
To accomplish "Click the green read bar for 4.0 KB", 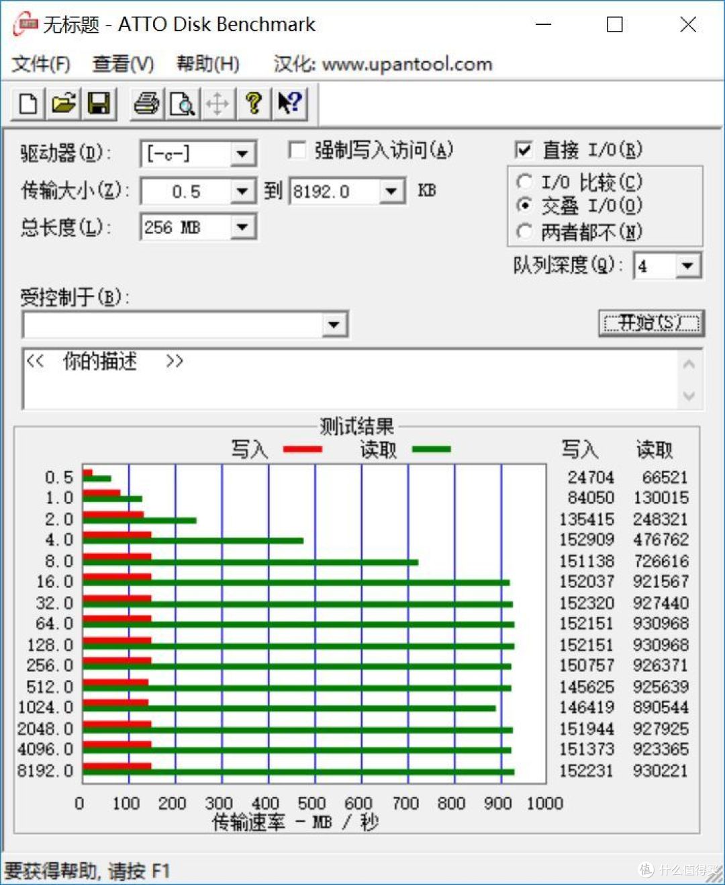I will pos(193,540).
